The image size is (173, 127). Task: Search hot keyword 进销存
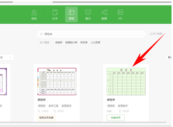[59, 43]
